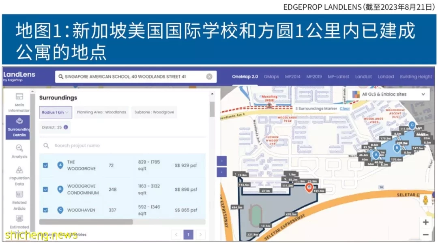Uncheck Woodgrove Condominium checkbox
Image resolution: width=438 pixels, height=243 pixels.
coord(45,189)
